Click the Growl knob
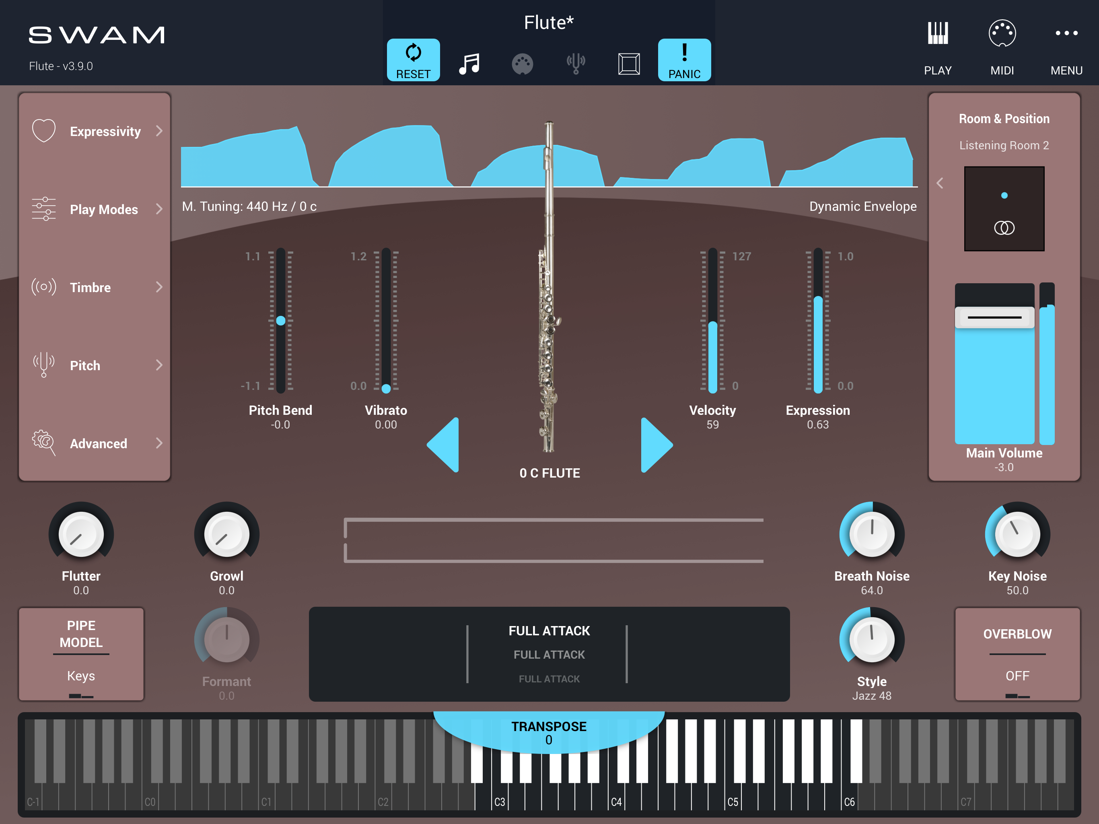This screenshot has height=824, width=1099. coord(226,534)
